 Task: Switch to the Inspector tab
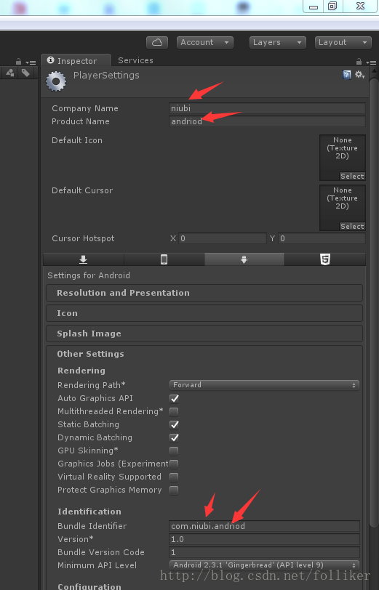pyautogui.click(x=76, y=60)
